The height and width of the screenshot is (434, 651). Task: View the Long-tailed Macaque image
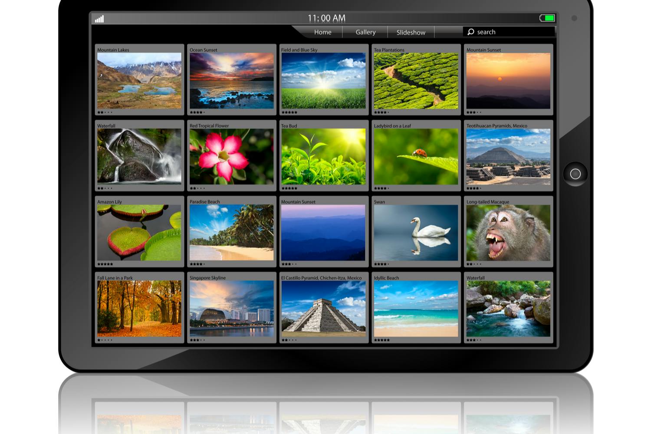click(x=508, y=232)
